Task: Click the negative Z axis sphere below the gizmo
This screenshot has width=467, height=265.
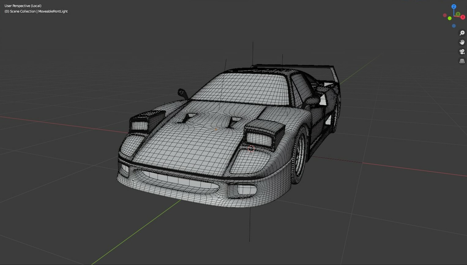Action: [x=454, y=26]
